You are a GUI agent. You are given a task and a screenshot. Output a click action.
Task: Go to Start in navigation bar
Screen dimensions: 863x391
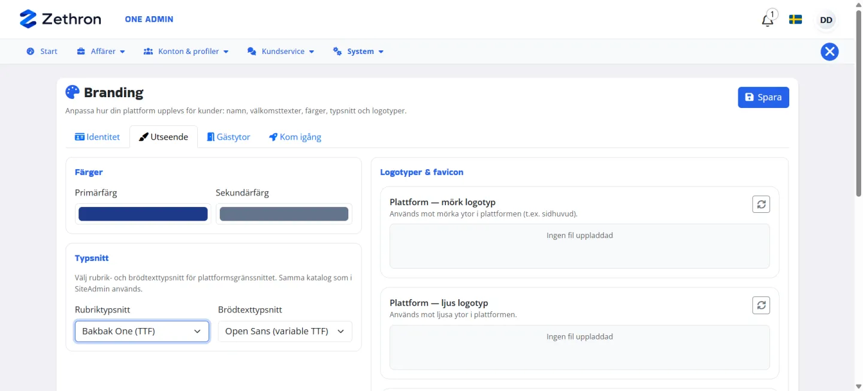point(42,52)
